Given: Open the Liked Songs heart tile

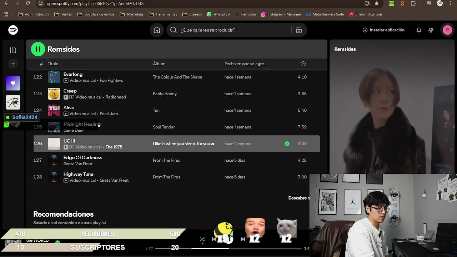Looking at the screenshot, I should coord(13,83).
